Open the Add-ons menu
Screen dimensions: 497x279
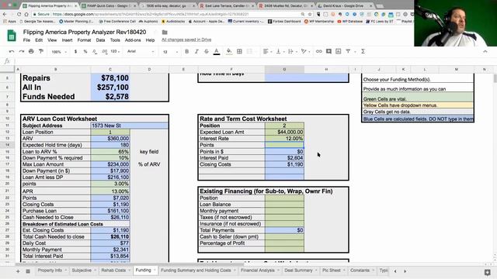pyautogui.click(x=133, y=40)
